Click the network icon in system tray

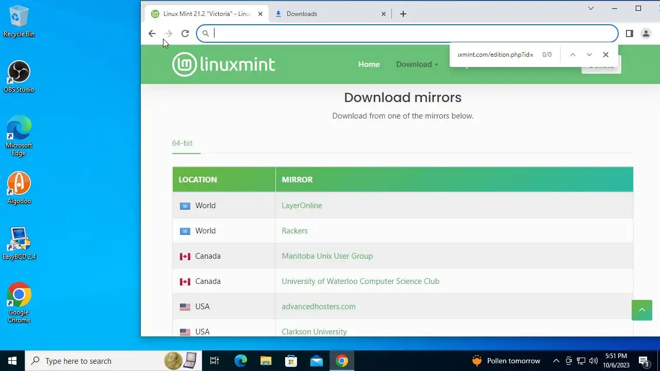[581, 361]
